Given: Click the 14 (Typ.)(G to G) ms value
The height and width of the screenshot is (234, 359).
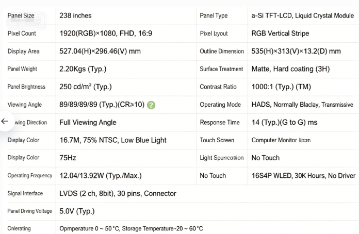Looking at the screenshot, I should 284,122.
